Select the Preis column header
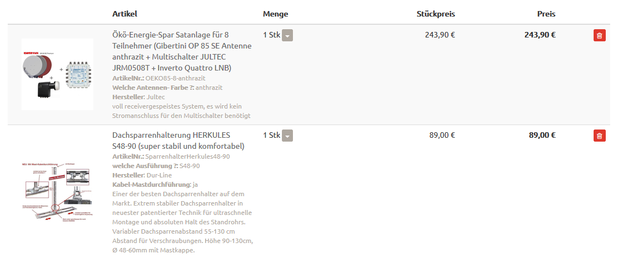This screenshot has height=259, width=624. point(546,14)
